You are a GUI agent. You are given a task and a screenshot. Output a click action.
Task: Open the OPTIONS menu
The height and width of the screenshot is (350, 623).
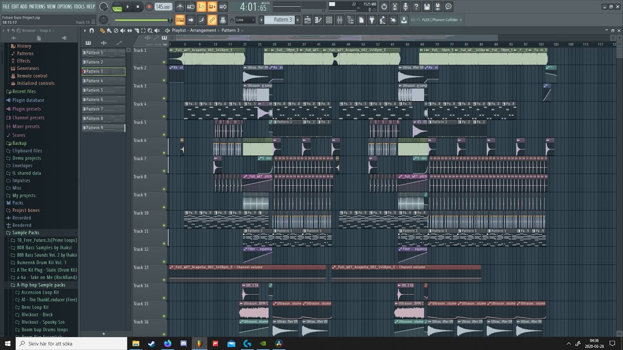pos(65,6)
